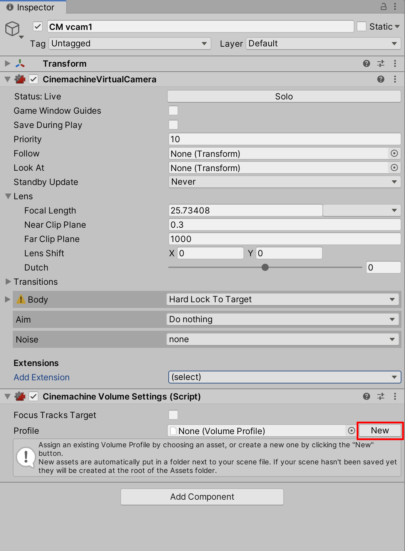Open Volume Settings help reference
The height and width of the screenshot is (551, 405).
[367, 396]
